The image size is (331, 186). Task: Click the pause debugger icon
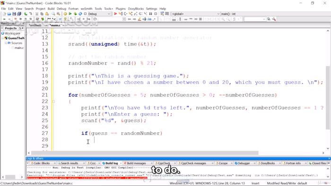coord(150,14)
